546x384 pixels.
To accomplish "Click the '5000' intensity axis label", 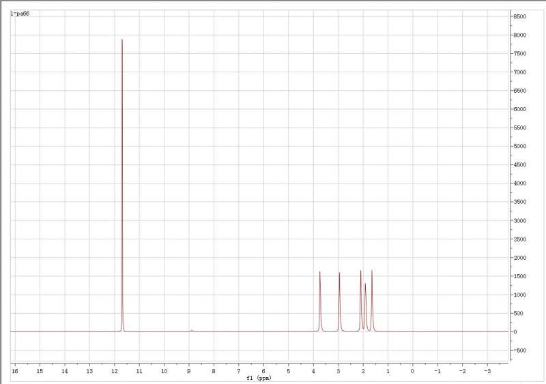I will [520, 146].
